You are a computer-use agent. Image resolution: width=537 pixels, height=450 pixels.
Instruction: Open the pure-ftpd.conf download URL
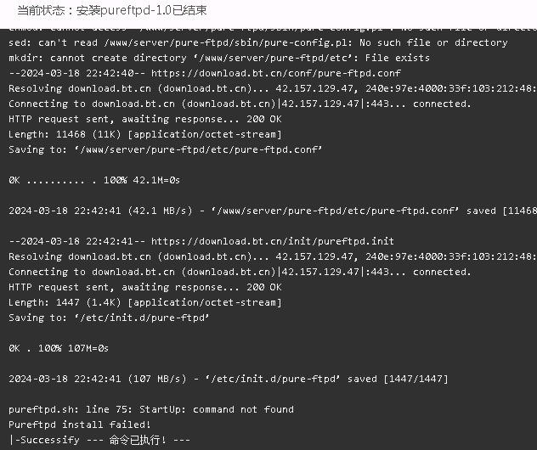(x=276, y=73)
